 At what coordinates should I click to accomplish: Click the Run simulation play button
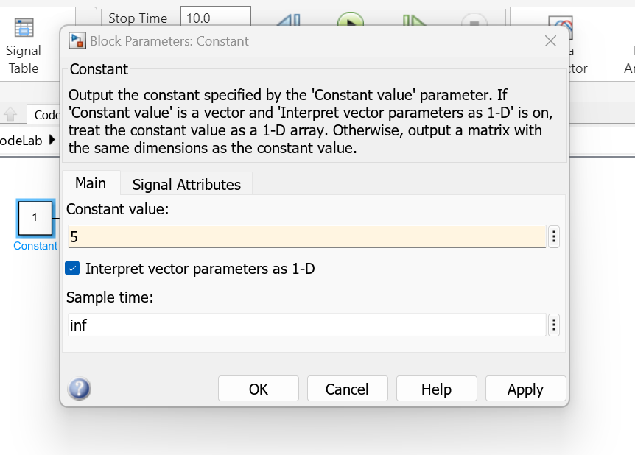(x=351, y=21)
